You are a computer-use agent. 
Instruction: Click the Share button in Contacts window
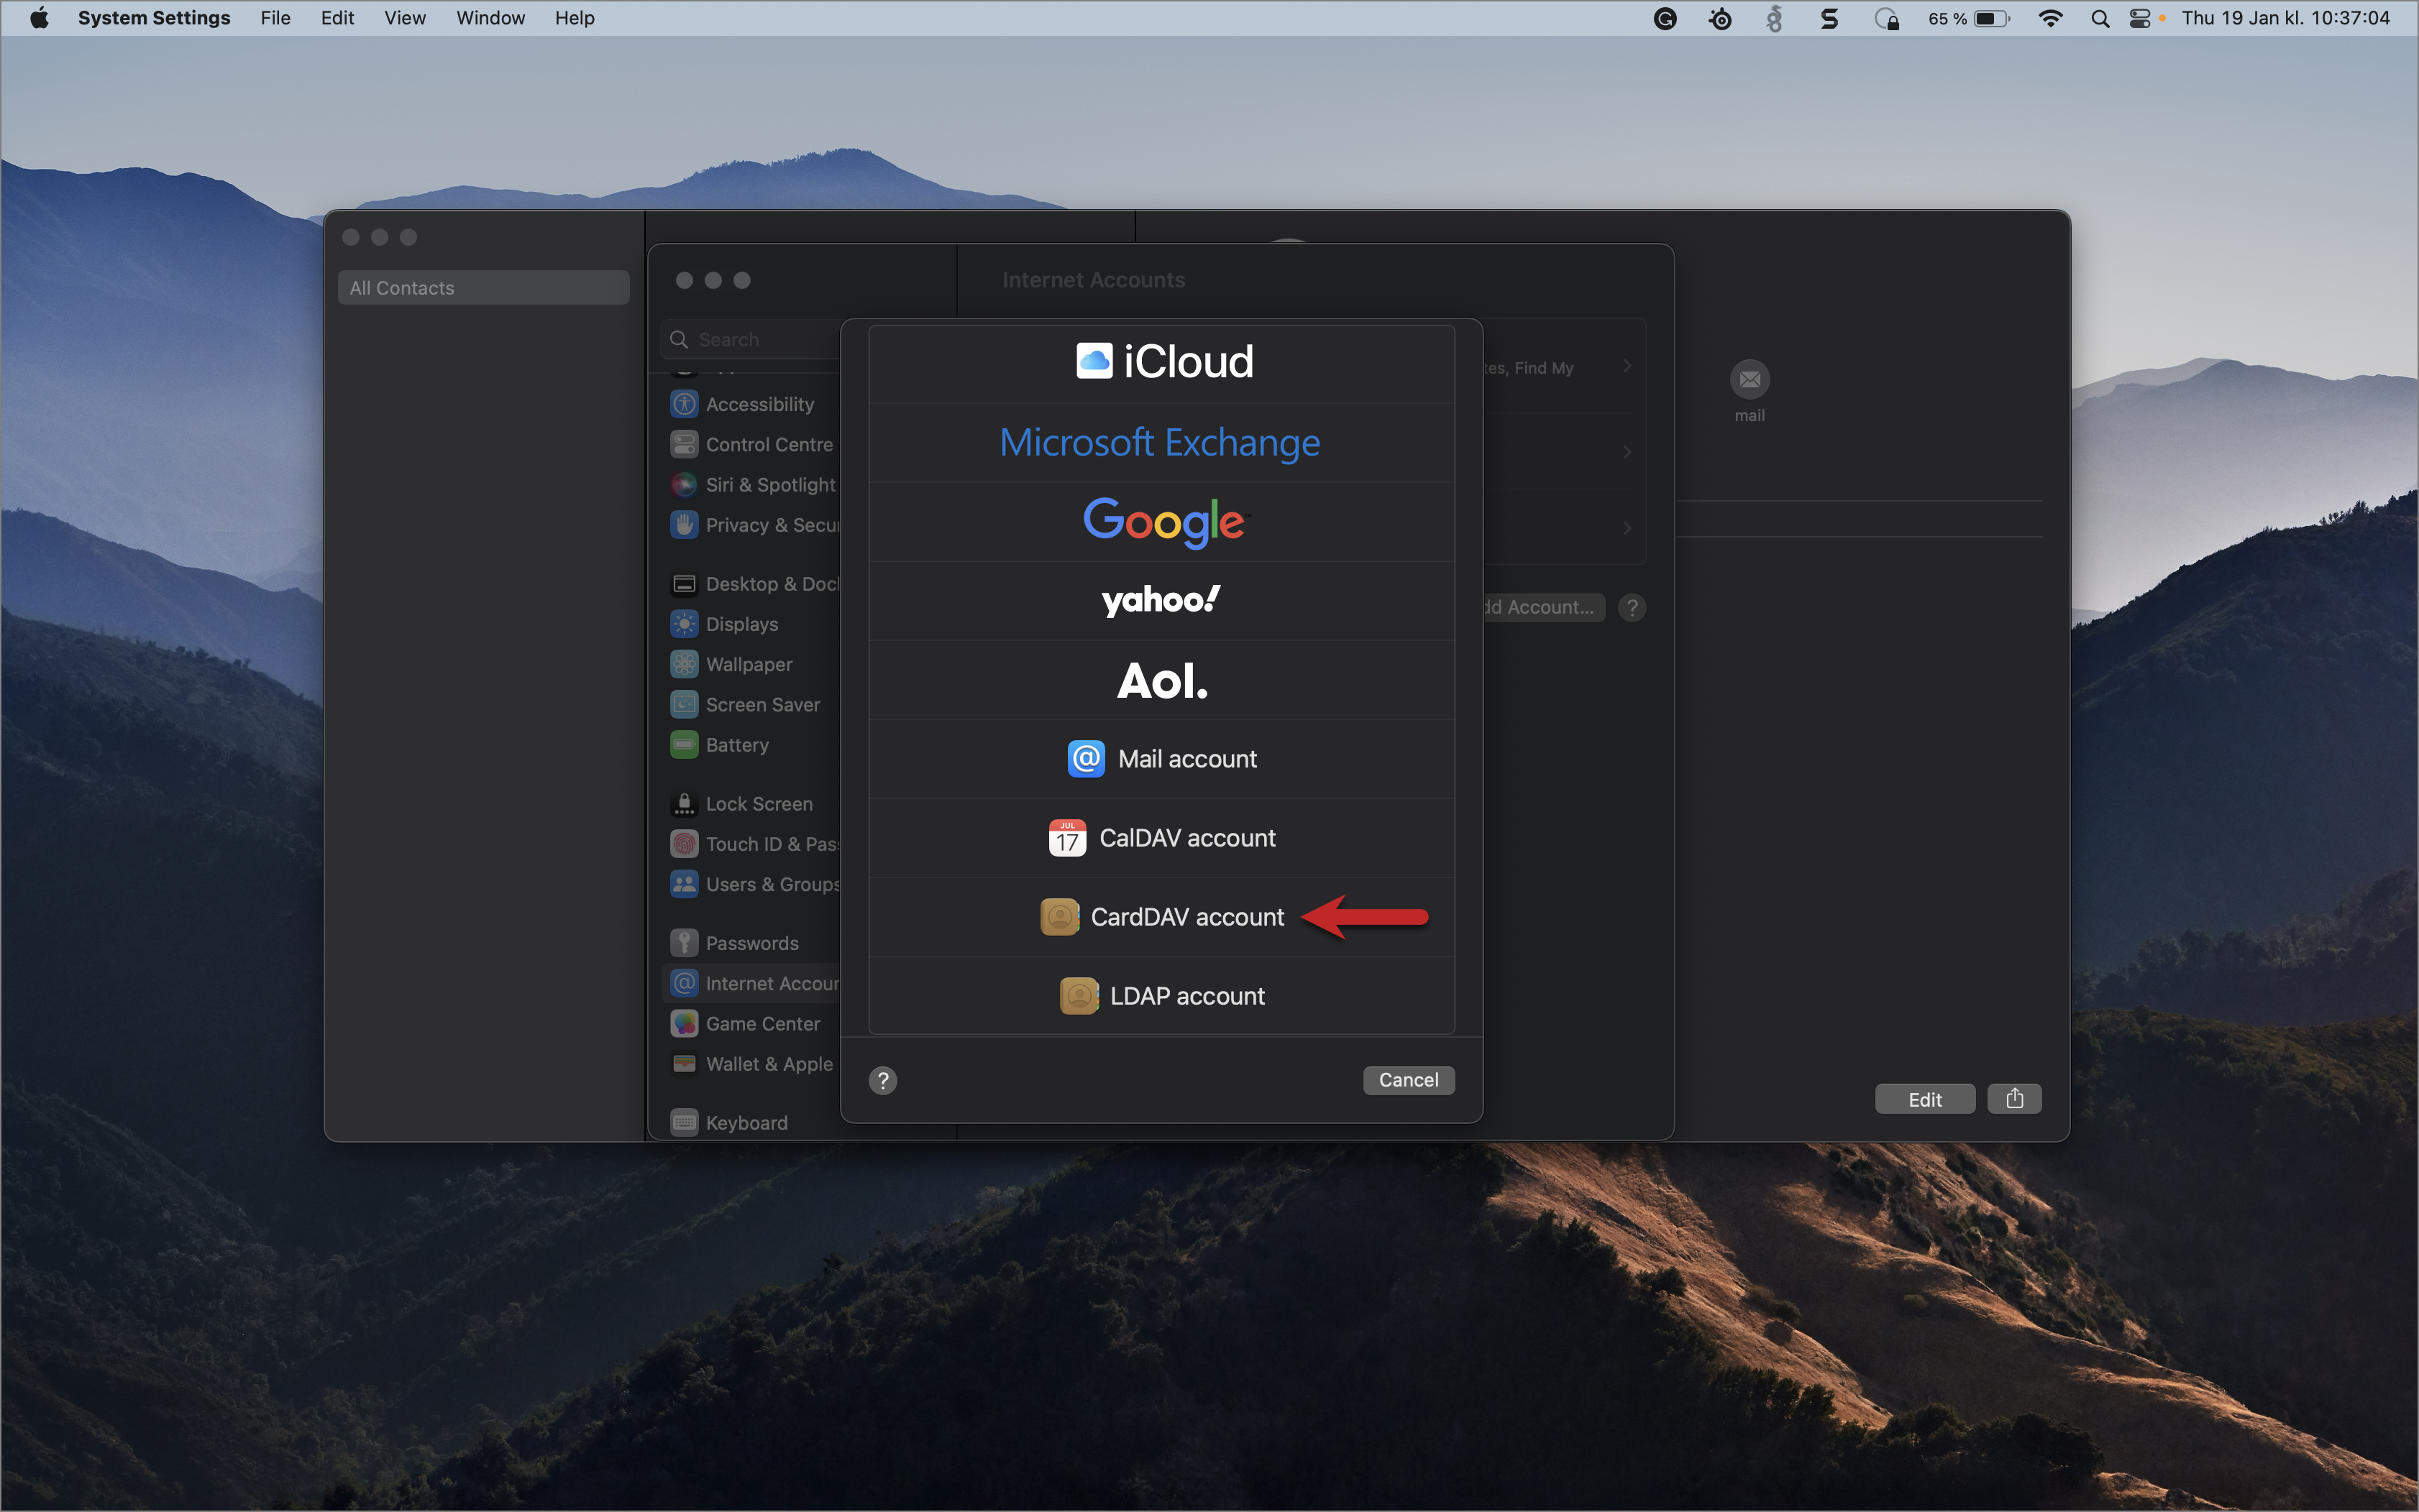[x=2015, y=1099]
